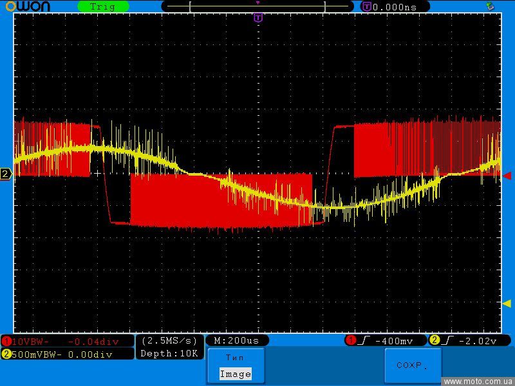Click the yellow channel 2 badge in status bar
This screenshot has height=386, width=515.
[6, 354]
